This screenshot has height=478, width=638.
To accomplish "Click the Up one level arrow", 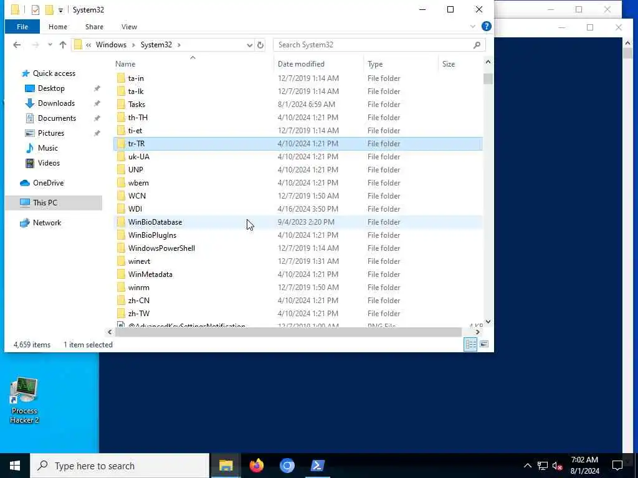I will tap(63, 45).
